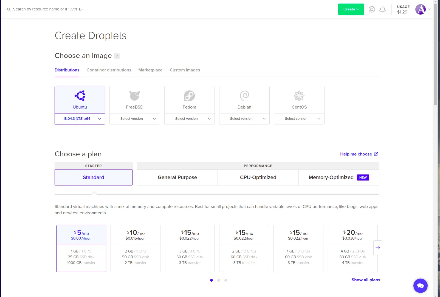Select the FreeBSD distribution logo
The image size is (440, 297).
pyautogui.click(x=135, y=96)
